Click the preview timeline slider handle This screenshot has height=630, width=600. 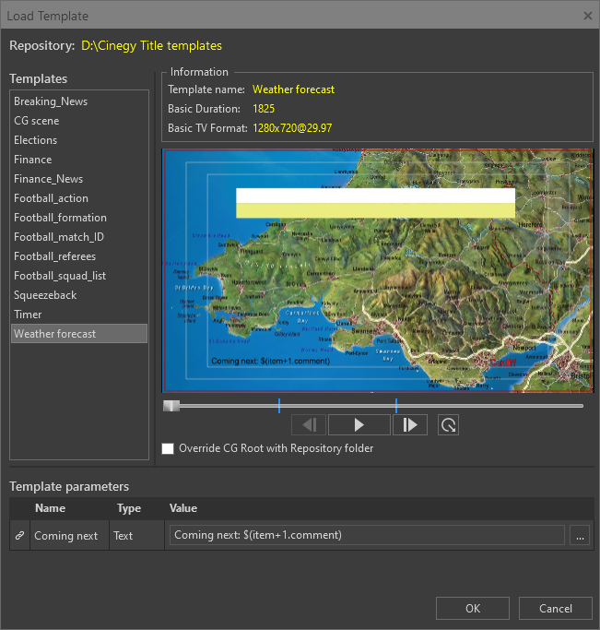coord(171,406)
